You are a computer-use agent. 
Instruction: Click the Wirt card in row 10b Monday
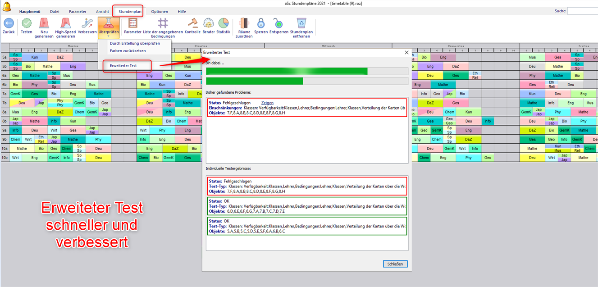pyautogui.click(x=16, y=158)
